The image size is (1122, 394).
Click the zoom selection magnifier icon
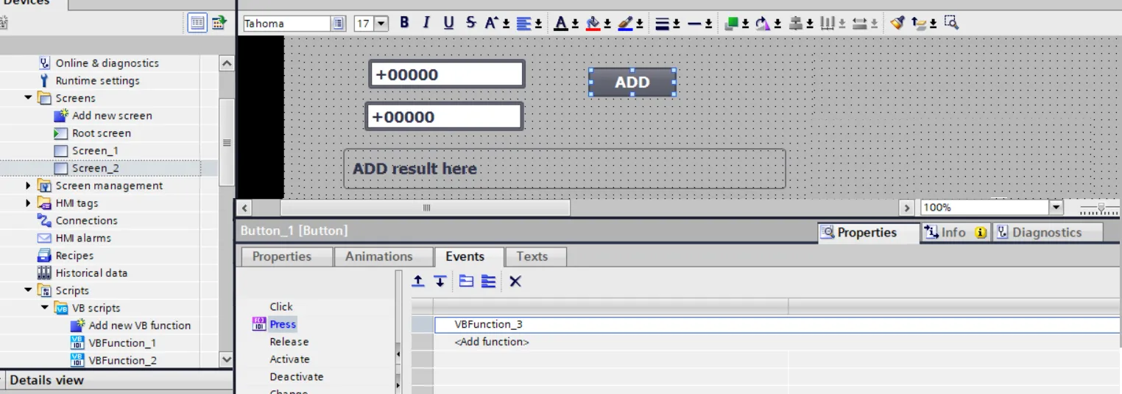(951, 23)
